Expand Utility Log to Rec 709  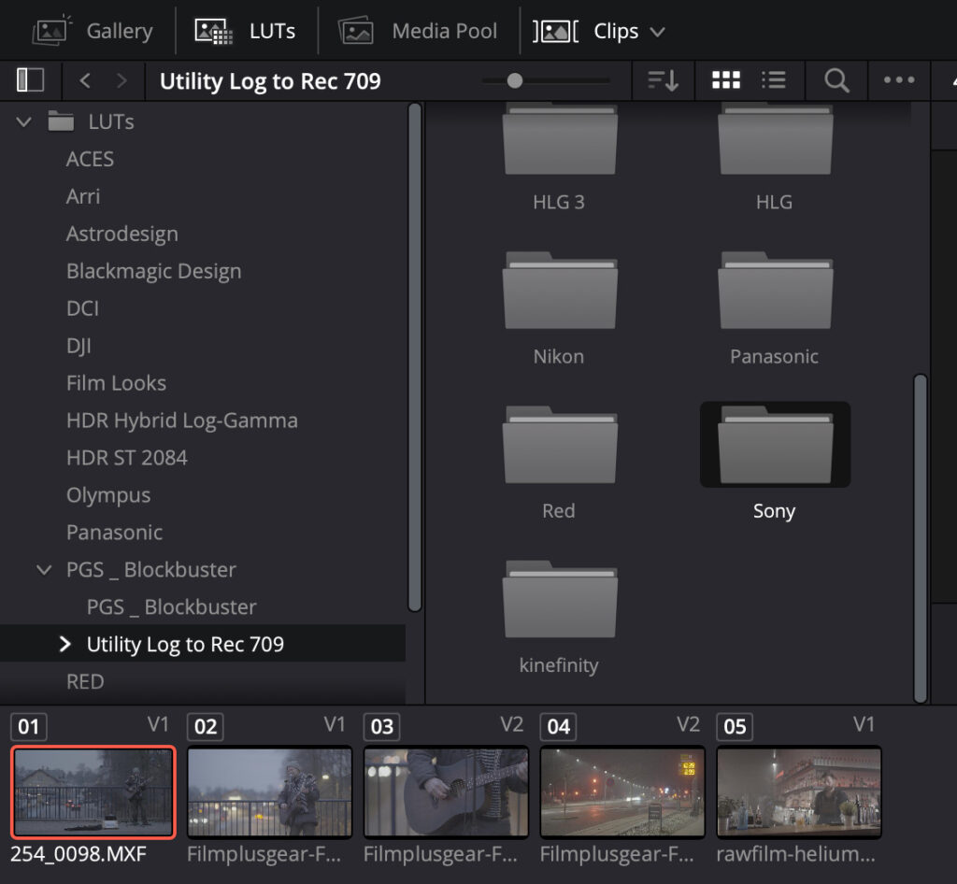click(64, 645)
